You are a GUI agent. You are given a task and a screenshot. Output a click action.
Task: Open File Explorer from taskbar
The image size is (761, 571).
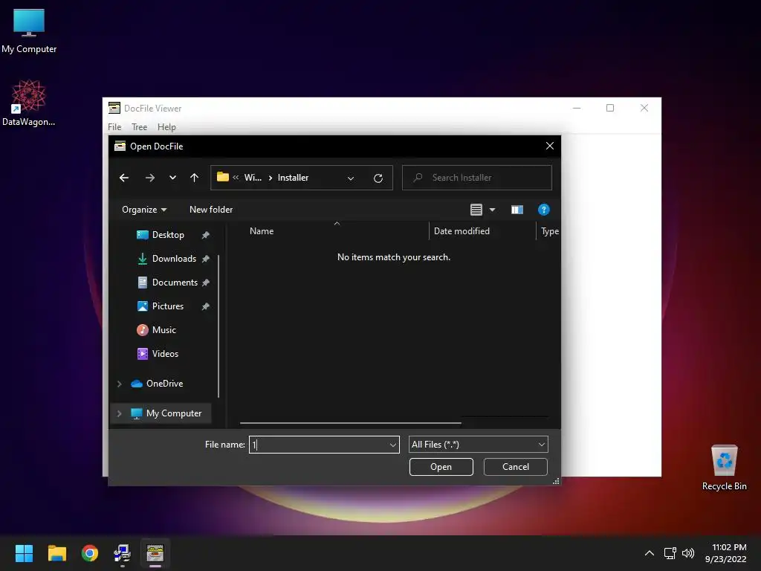point(56,553)
